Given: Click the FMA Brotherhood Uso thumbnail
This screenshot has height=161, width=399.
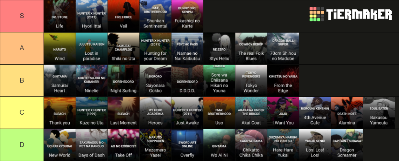Looking at the screenshot, I should (219, 113).
